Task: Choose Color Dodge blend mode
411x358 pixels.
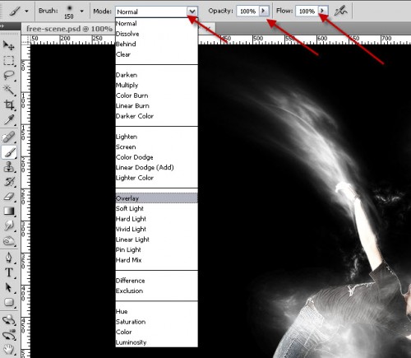Action: click(156, 157)
